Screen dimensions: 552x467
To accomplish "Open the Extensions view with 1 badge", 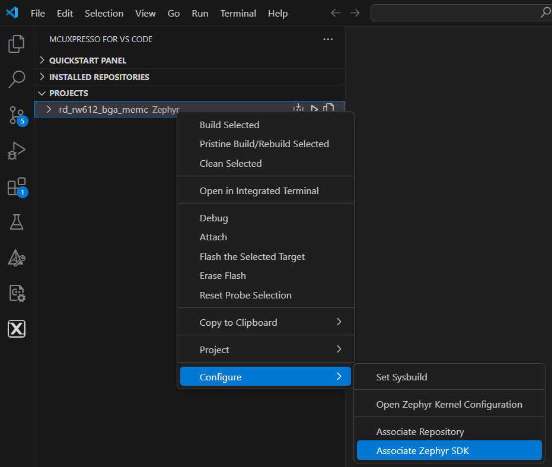I will click(16, 186).
